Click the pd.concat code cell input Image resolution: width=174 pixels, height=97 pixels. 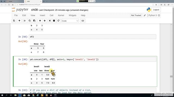click(x=92, y=59)
